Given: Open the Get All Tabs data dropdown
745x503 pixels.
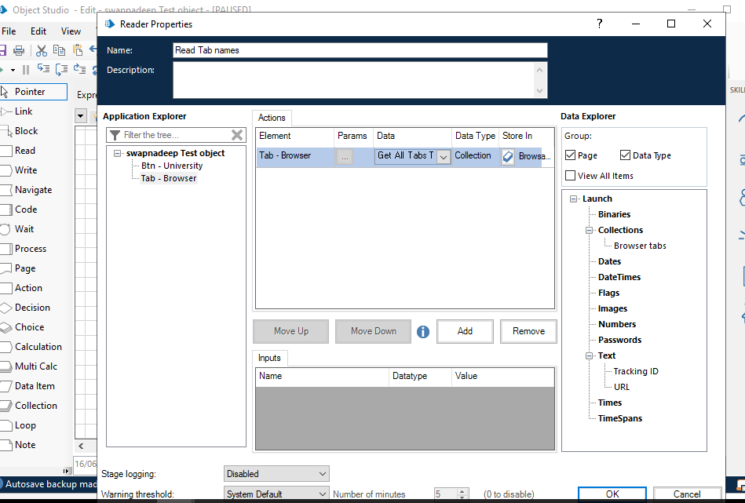Looking at the screenshot, I should (443, 156).
